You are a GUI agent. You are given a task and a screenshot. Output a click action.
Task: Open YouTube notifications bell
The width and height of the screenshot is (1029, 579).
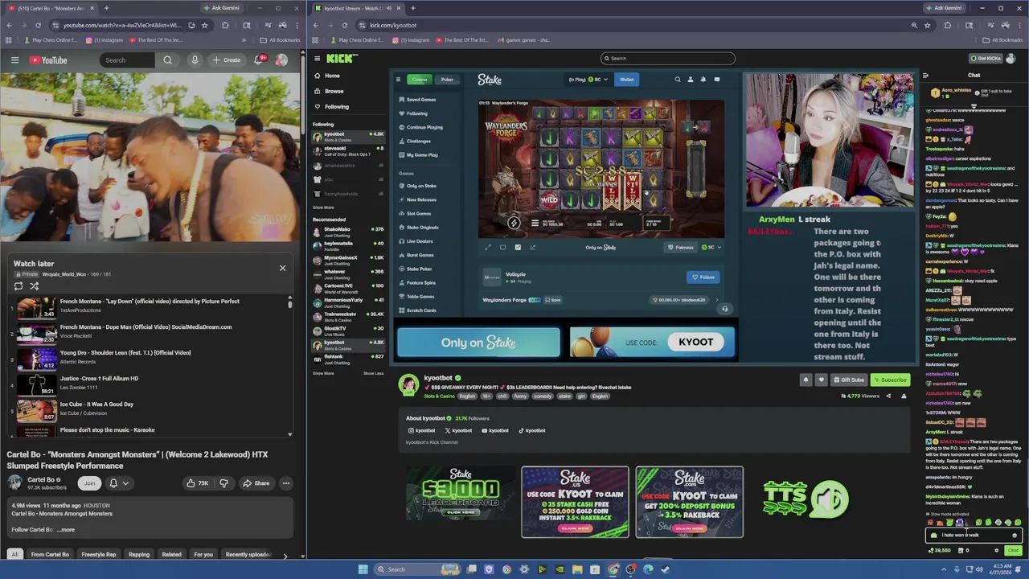260,60
